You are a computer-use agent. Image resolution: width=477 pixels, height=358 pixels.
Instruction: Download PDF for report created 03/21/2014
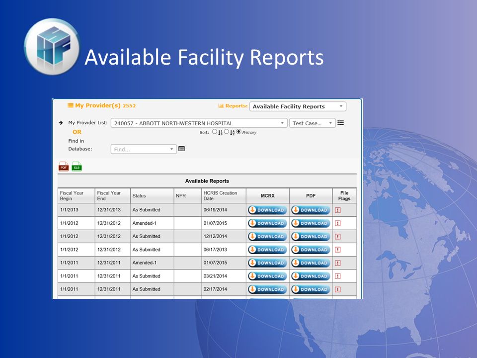311,276
